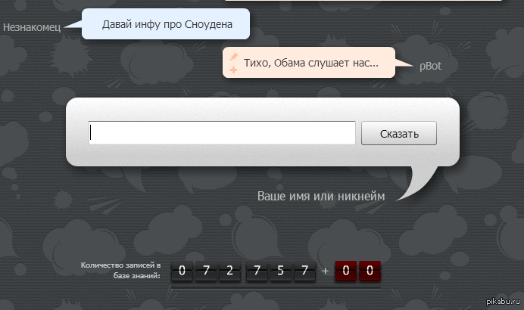524x310 pixels.
Task: Click the user message about Сноудена
Action: click(165, 24)
